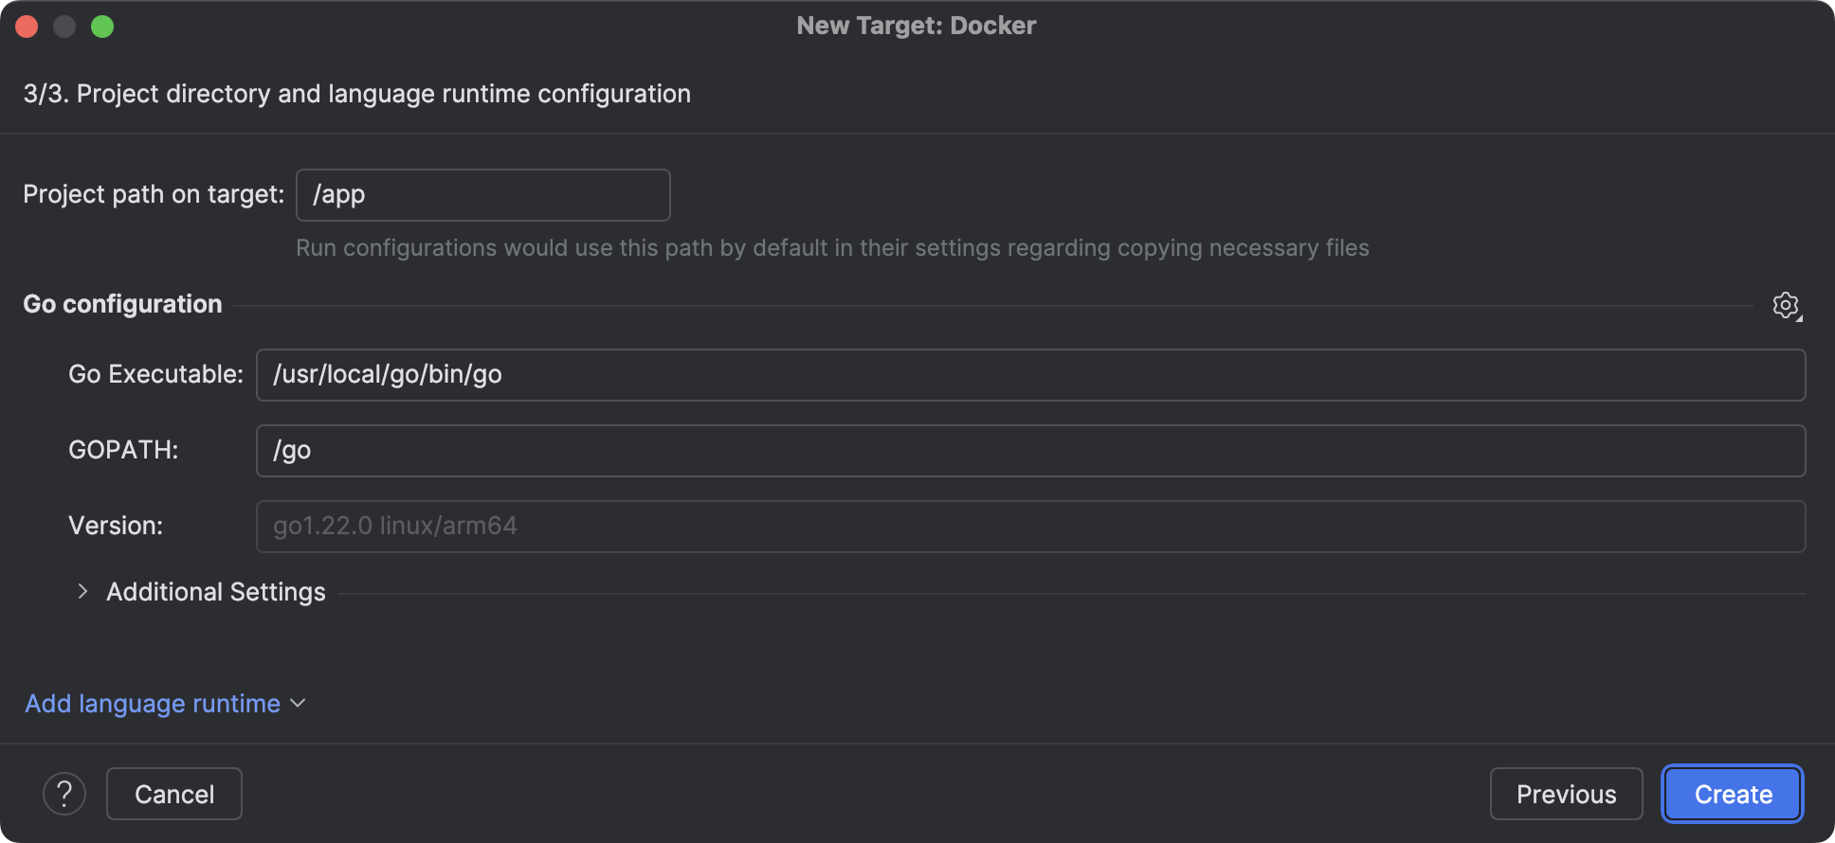Select the GOPATH input field
Screen dimensions: 1835x843
(x=1030, y=451)
